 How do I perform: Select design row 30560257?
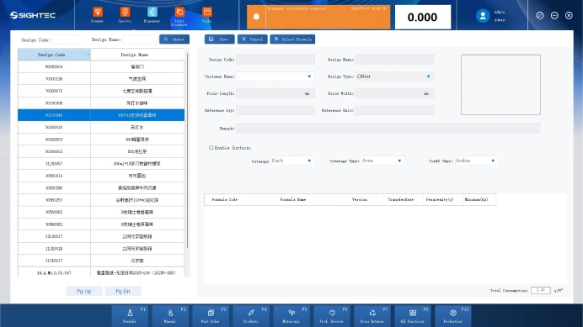point(101,200)
